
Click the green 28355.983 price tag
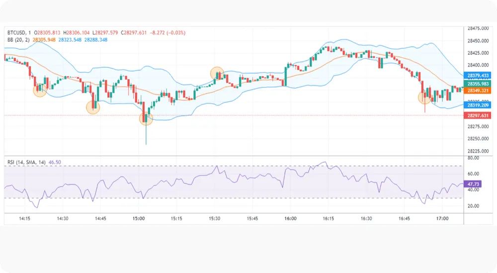click(x=477, y=84)
